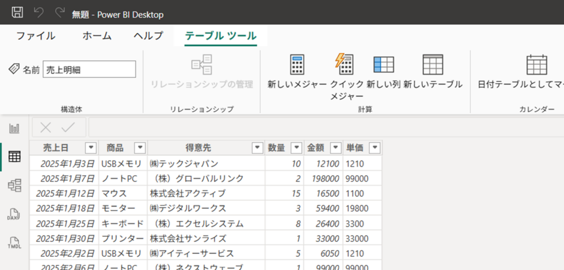Open the ファイル menu tab

(x=36, y=36)
